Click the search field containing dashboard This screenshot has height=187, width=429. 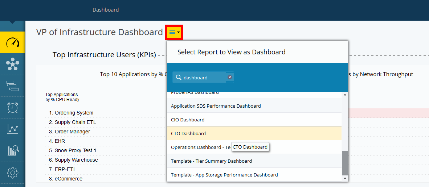pos(203,77)
